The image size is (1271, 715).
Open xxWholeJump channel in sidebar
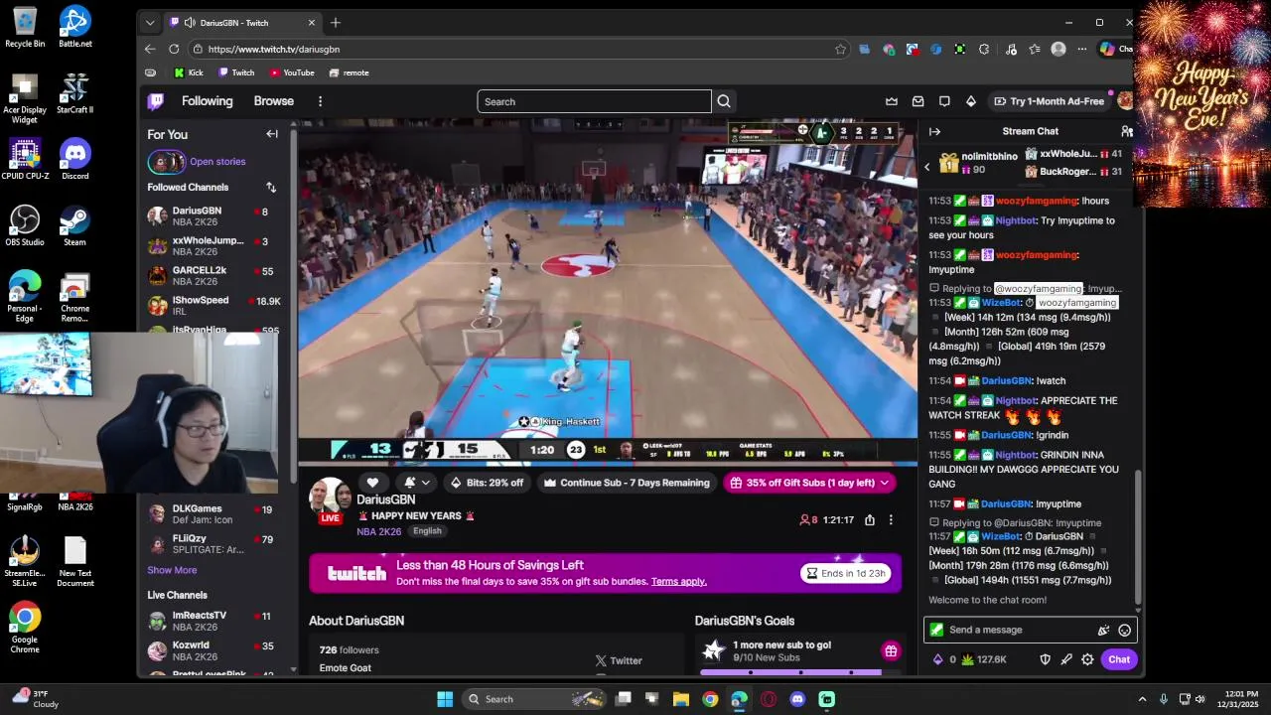213,246
